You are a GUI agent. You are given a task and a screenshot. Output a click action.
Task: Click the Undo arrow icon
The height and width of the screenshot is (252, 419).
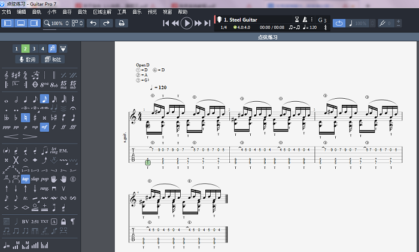[x=93, y=23]
